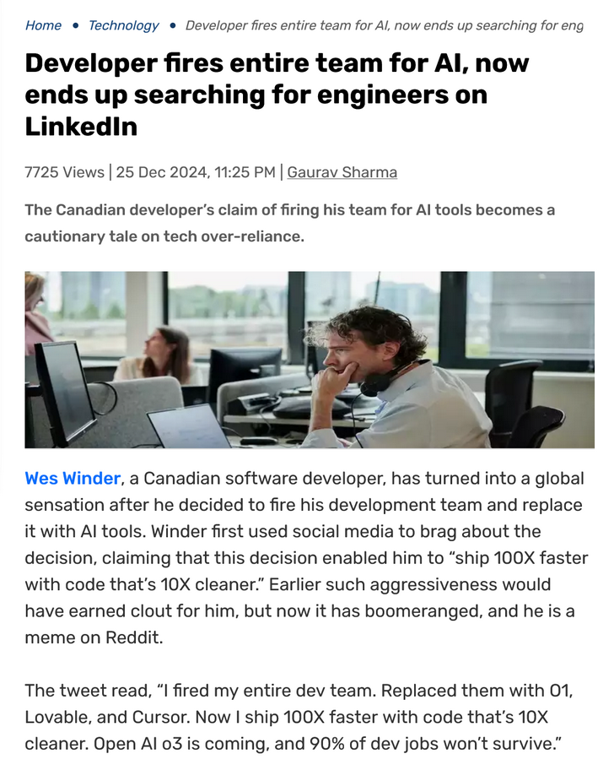Click the open laptop in the photo
614x781 pixels.
point(188,427)
